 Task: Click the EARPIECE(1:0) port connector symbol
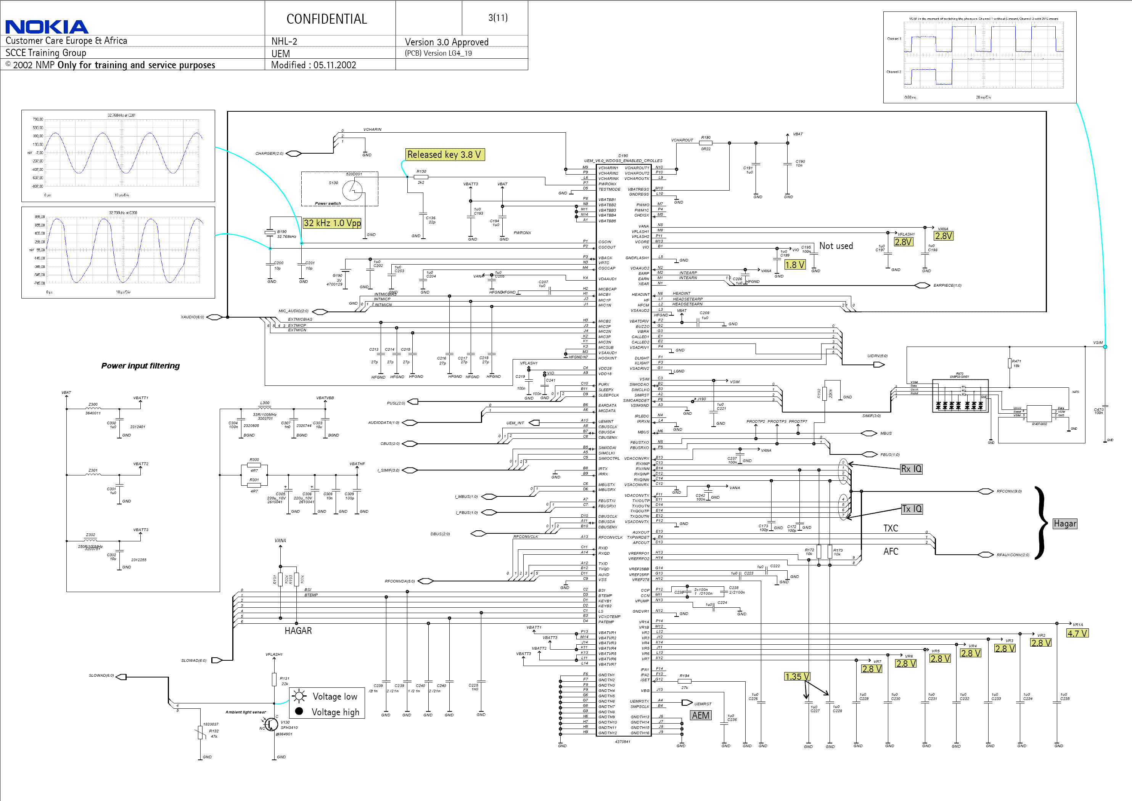[x=922, y=286]
